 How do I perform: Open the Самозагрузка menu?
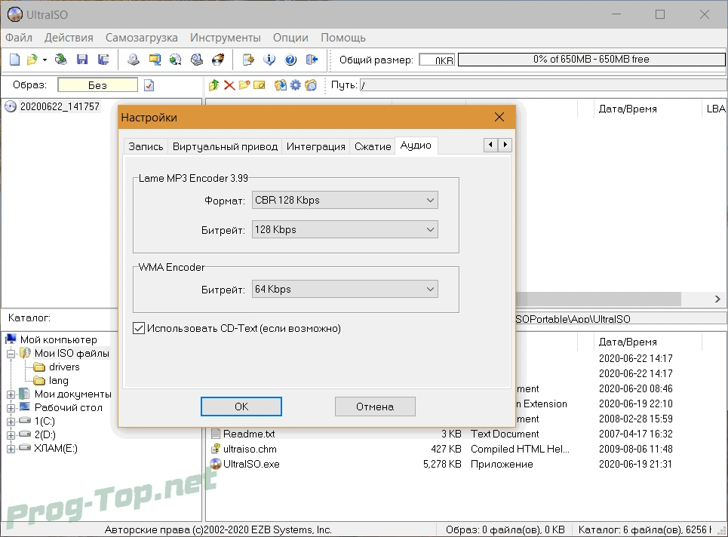[x=142, y=38]
